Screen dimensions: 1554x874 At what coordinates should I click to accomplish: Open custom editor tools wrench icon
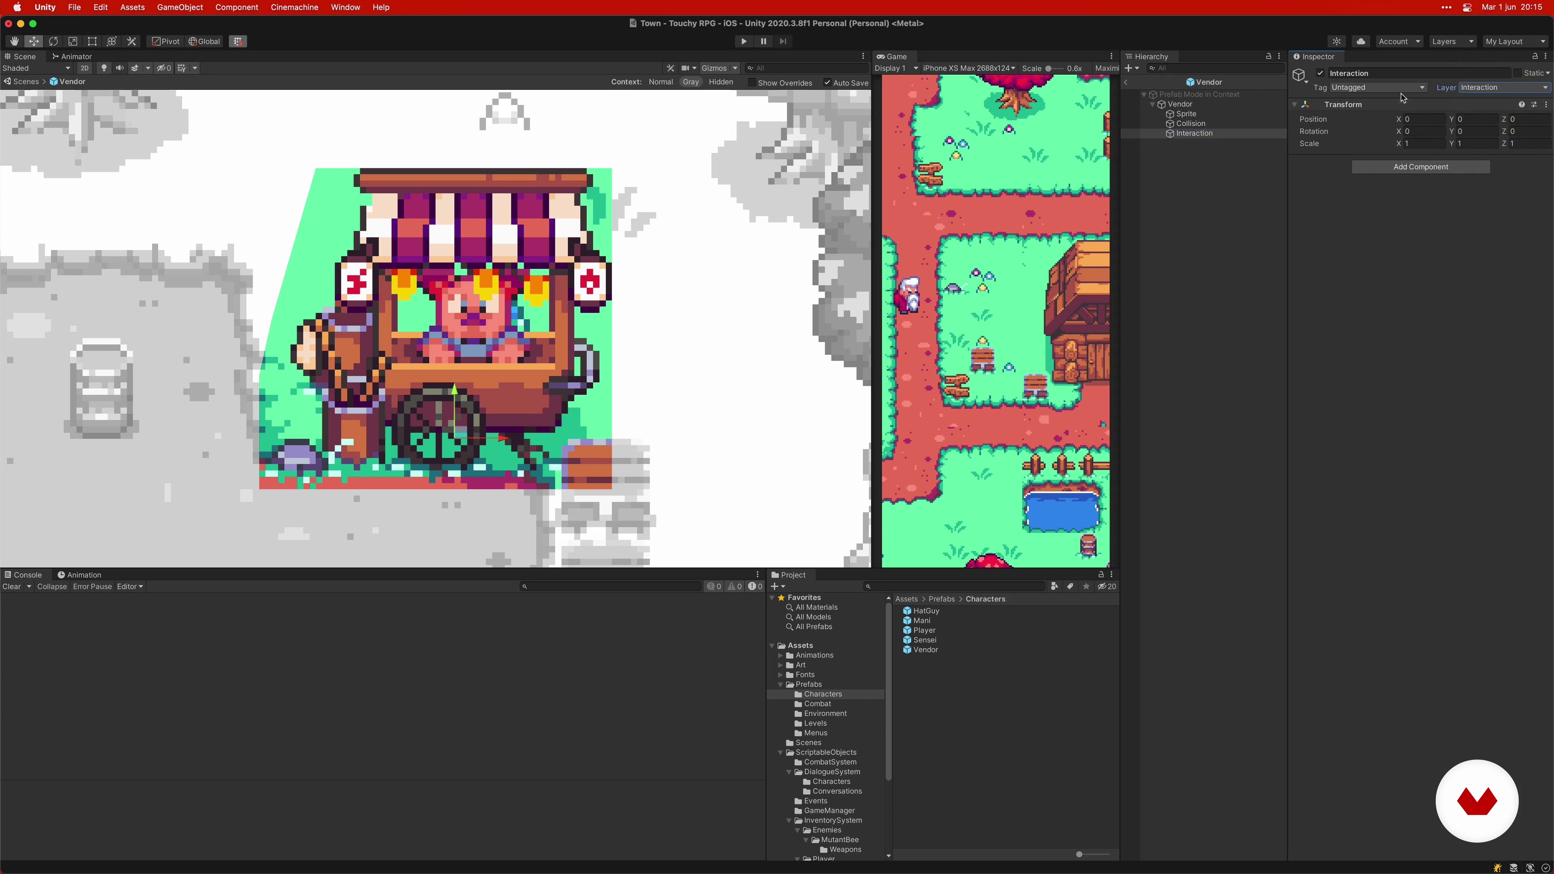point(132,42)
